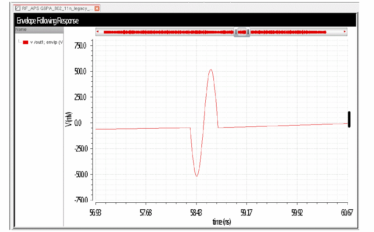Click the black vertical scroll marker at right
The width and height of the screenshot is (374, 232).
[x=349, y=119]
